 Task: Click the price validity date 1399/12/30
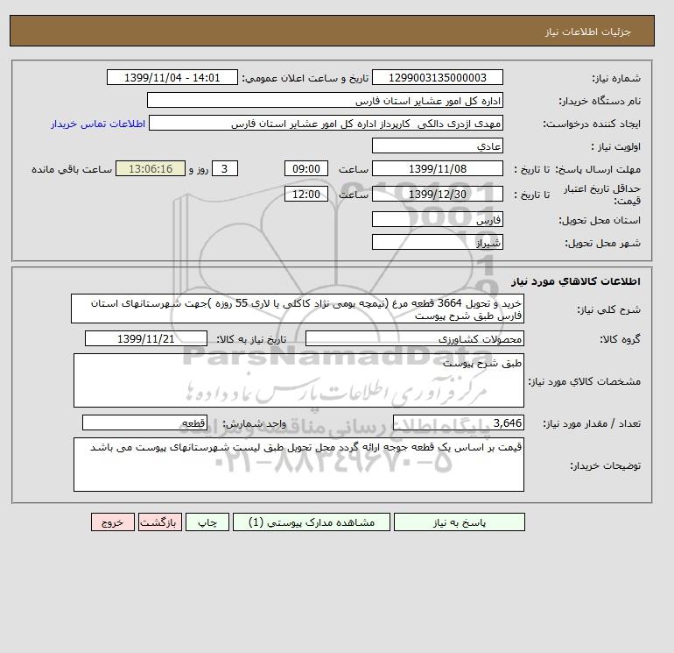[437, 194]
